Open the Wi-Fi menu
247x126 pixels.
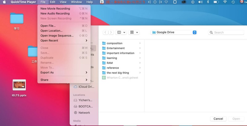pos(225,2)
